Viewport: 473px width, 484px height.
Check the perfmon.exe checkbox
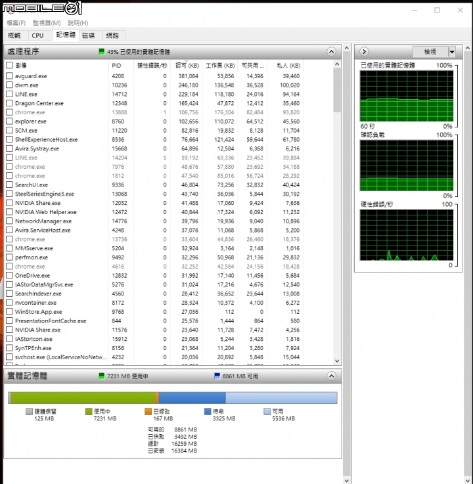(9, 257)
